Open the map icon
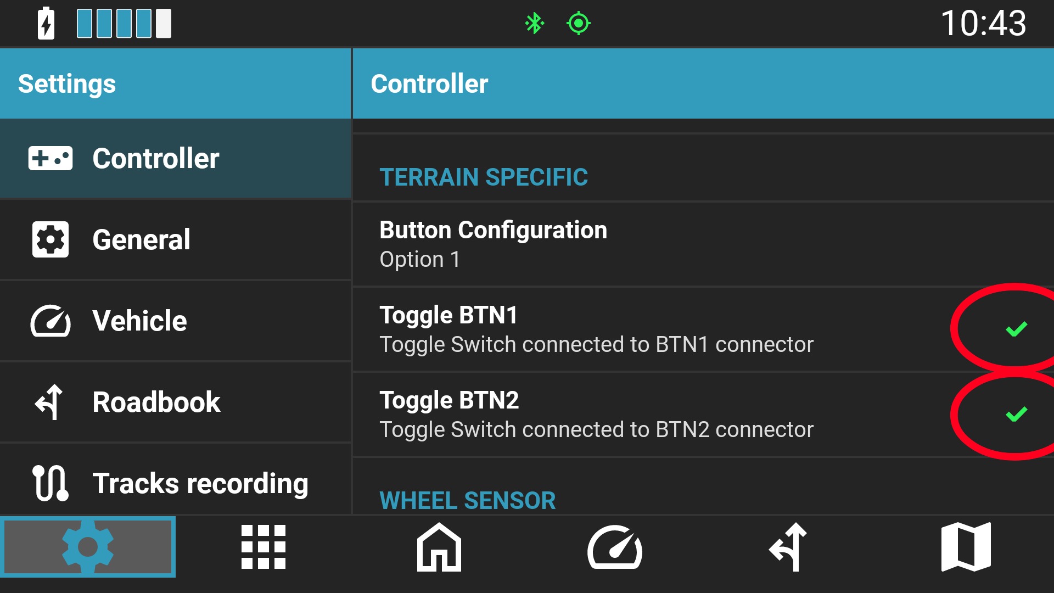Viewport: 1054px width, 593px height. [966, 547]
